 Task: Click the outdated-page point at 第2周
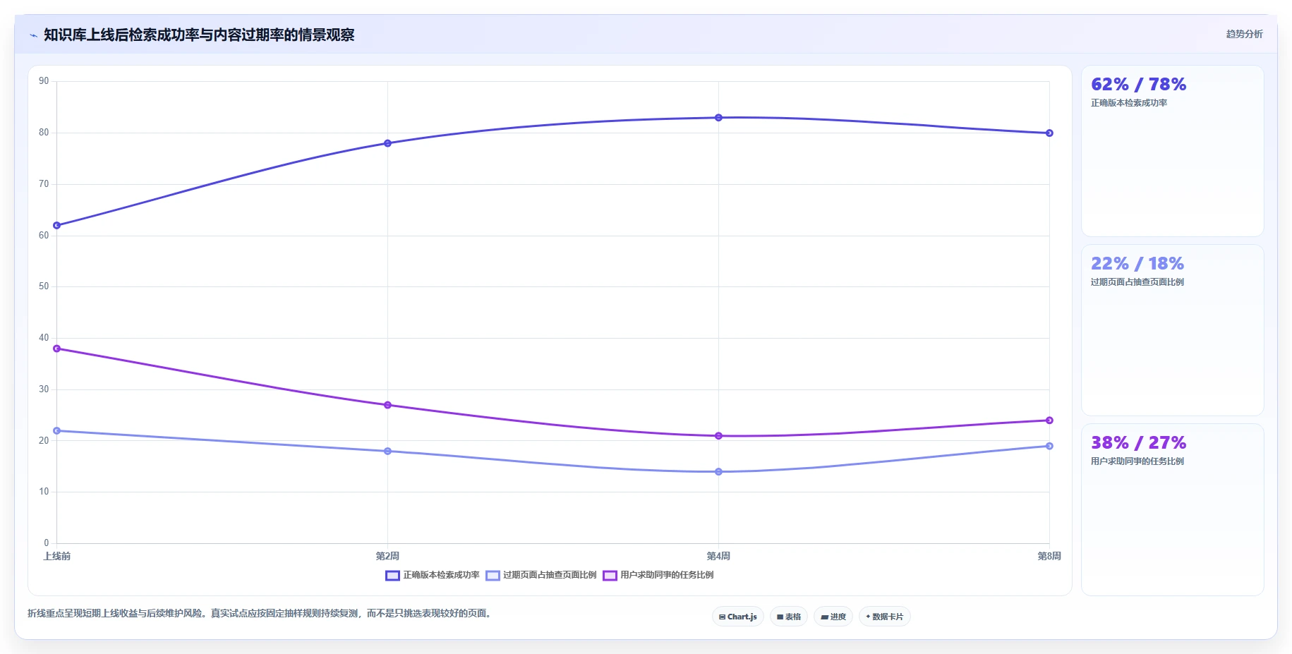tap(387, 452)
